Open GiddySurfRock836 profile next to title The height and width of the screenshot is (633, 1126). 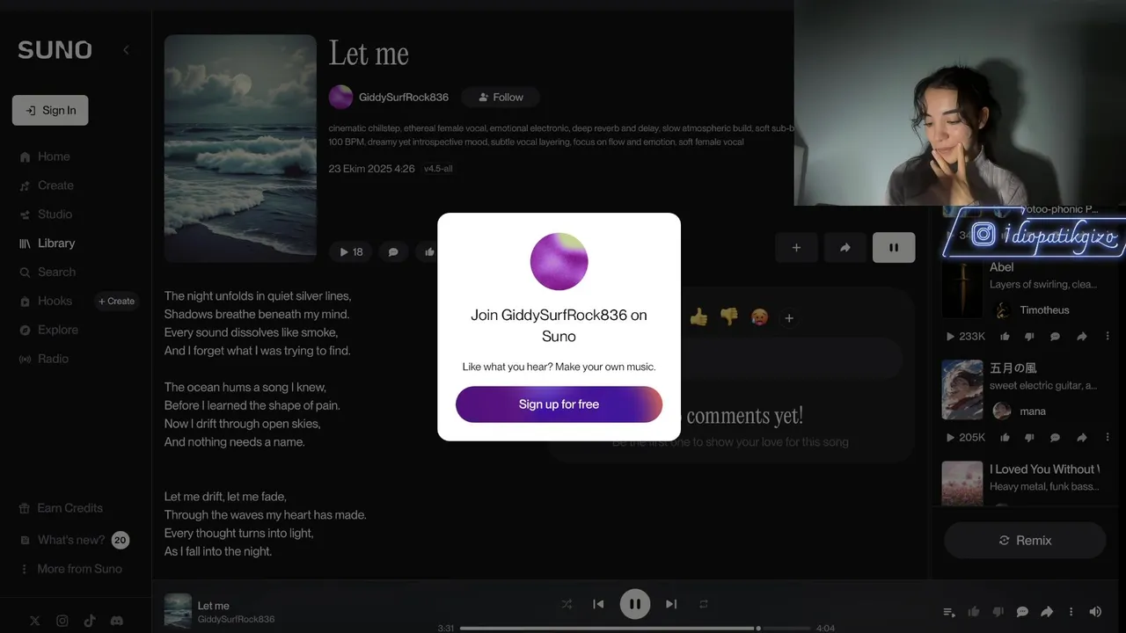404,98
